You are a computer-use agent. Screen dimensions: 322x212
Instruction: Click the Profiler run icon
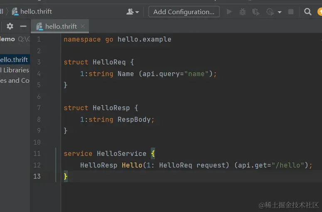tap(270, 12)
